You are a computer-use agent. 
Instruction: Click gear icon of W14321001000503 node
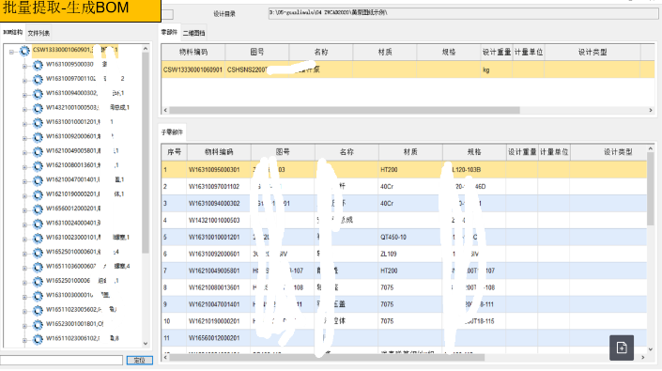[x=38, y=108]
